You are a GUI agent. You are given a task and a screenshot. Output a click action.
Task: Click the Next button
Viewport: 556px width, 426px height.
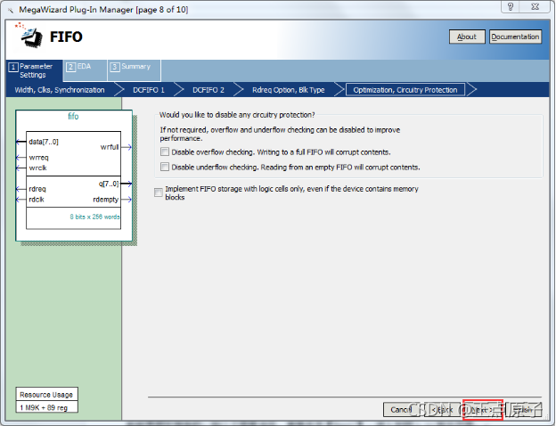tap(482, 410)
